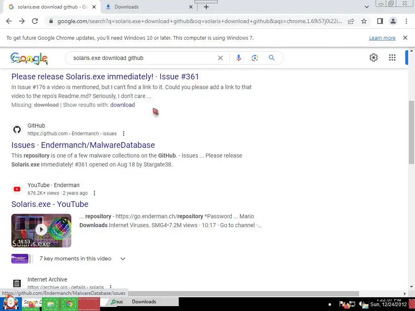Open Issues · Endermanch/MalwareDatabase result
415x311 pixels.
83,145
